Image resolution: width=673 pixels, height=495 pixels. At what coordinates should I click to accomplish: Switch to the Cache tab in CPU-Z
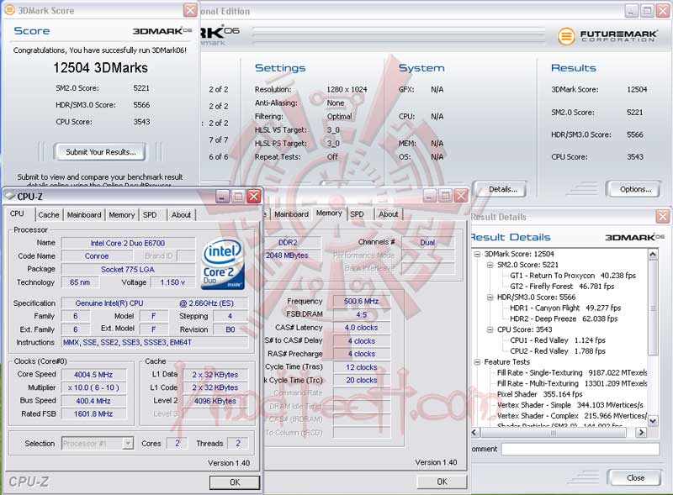(49, 214)
